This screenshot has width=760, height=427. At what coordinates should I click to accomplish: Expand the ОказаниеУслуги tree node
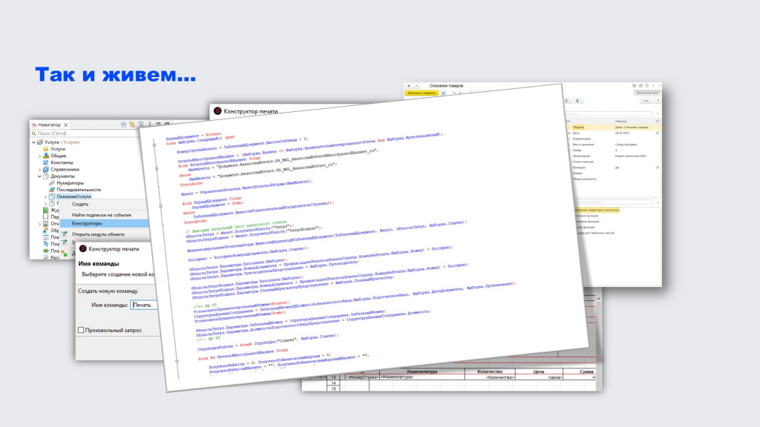(x=46, y=196)
